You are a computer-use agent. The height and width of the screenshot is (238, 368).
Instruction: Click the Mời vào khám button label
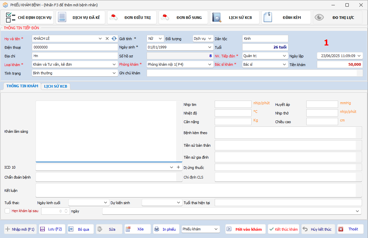tap(249, 229)
